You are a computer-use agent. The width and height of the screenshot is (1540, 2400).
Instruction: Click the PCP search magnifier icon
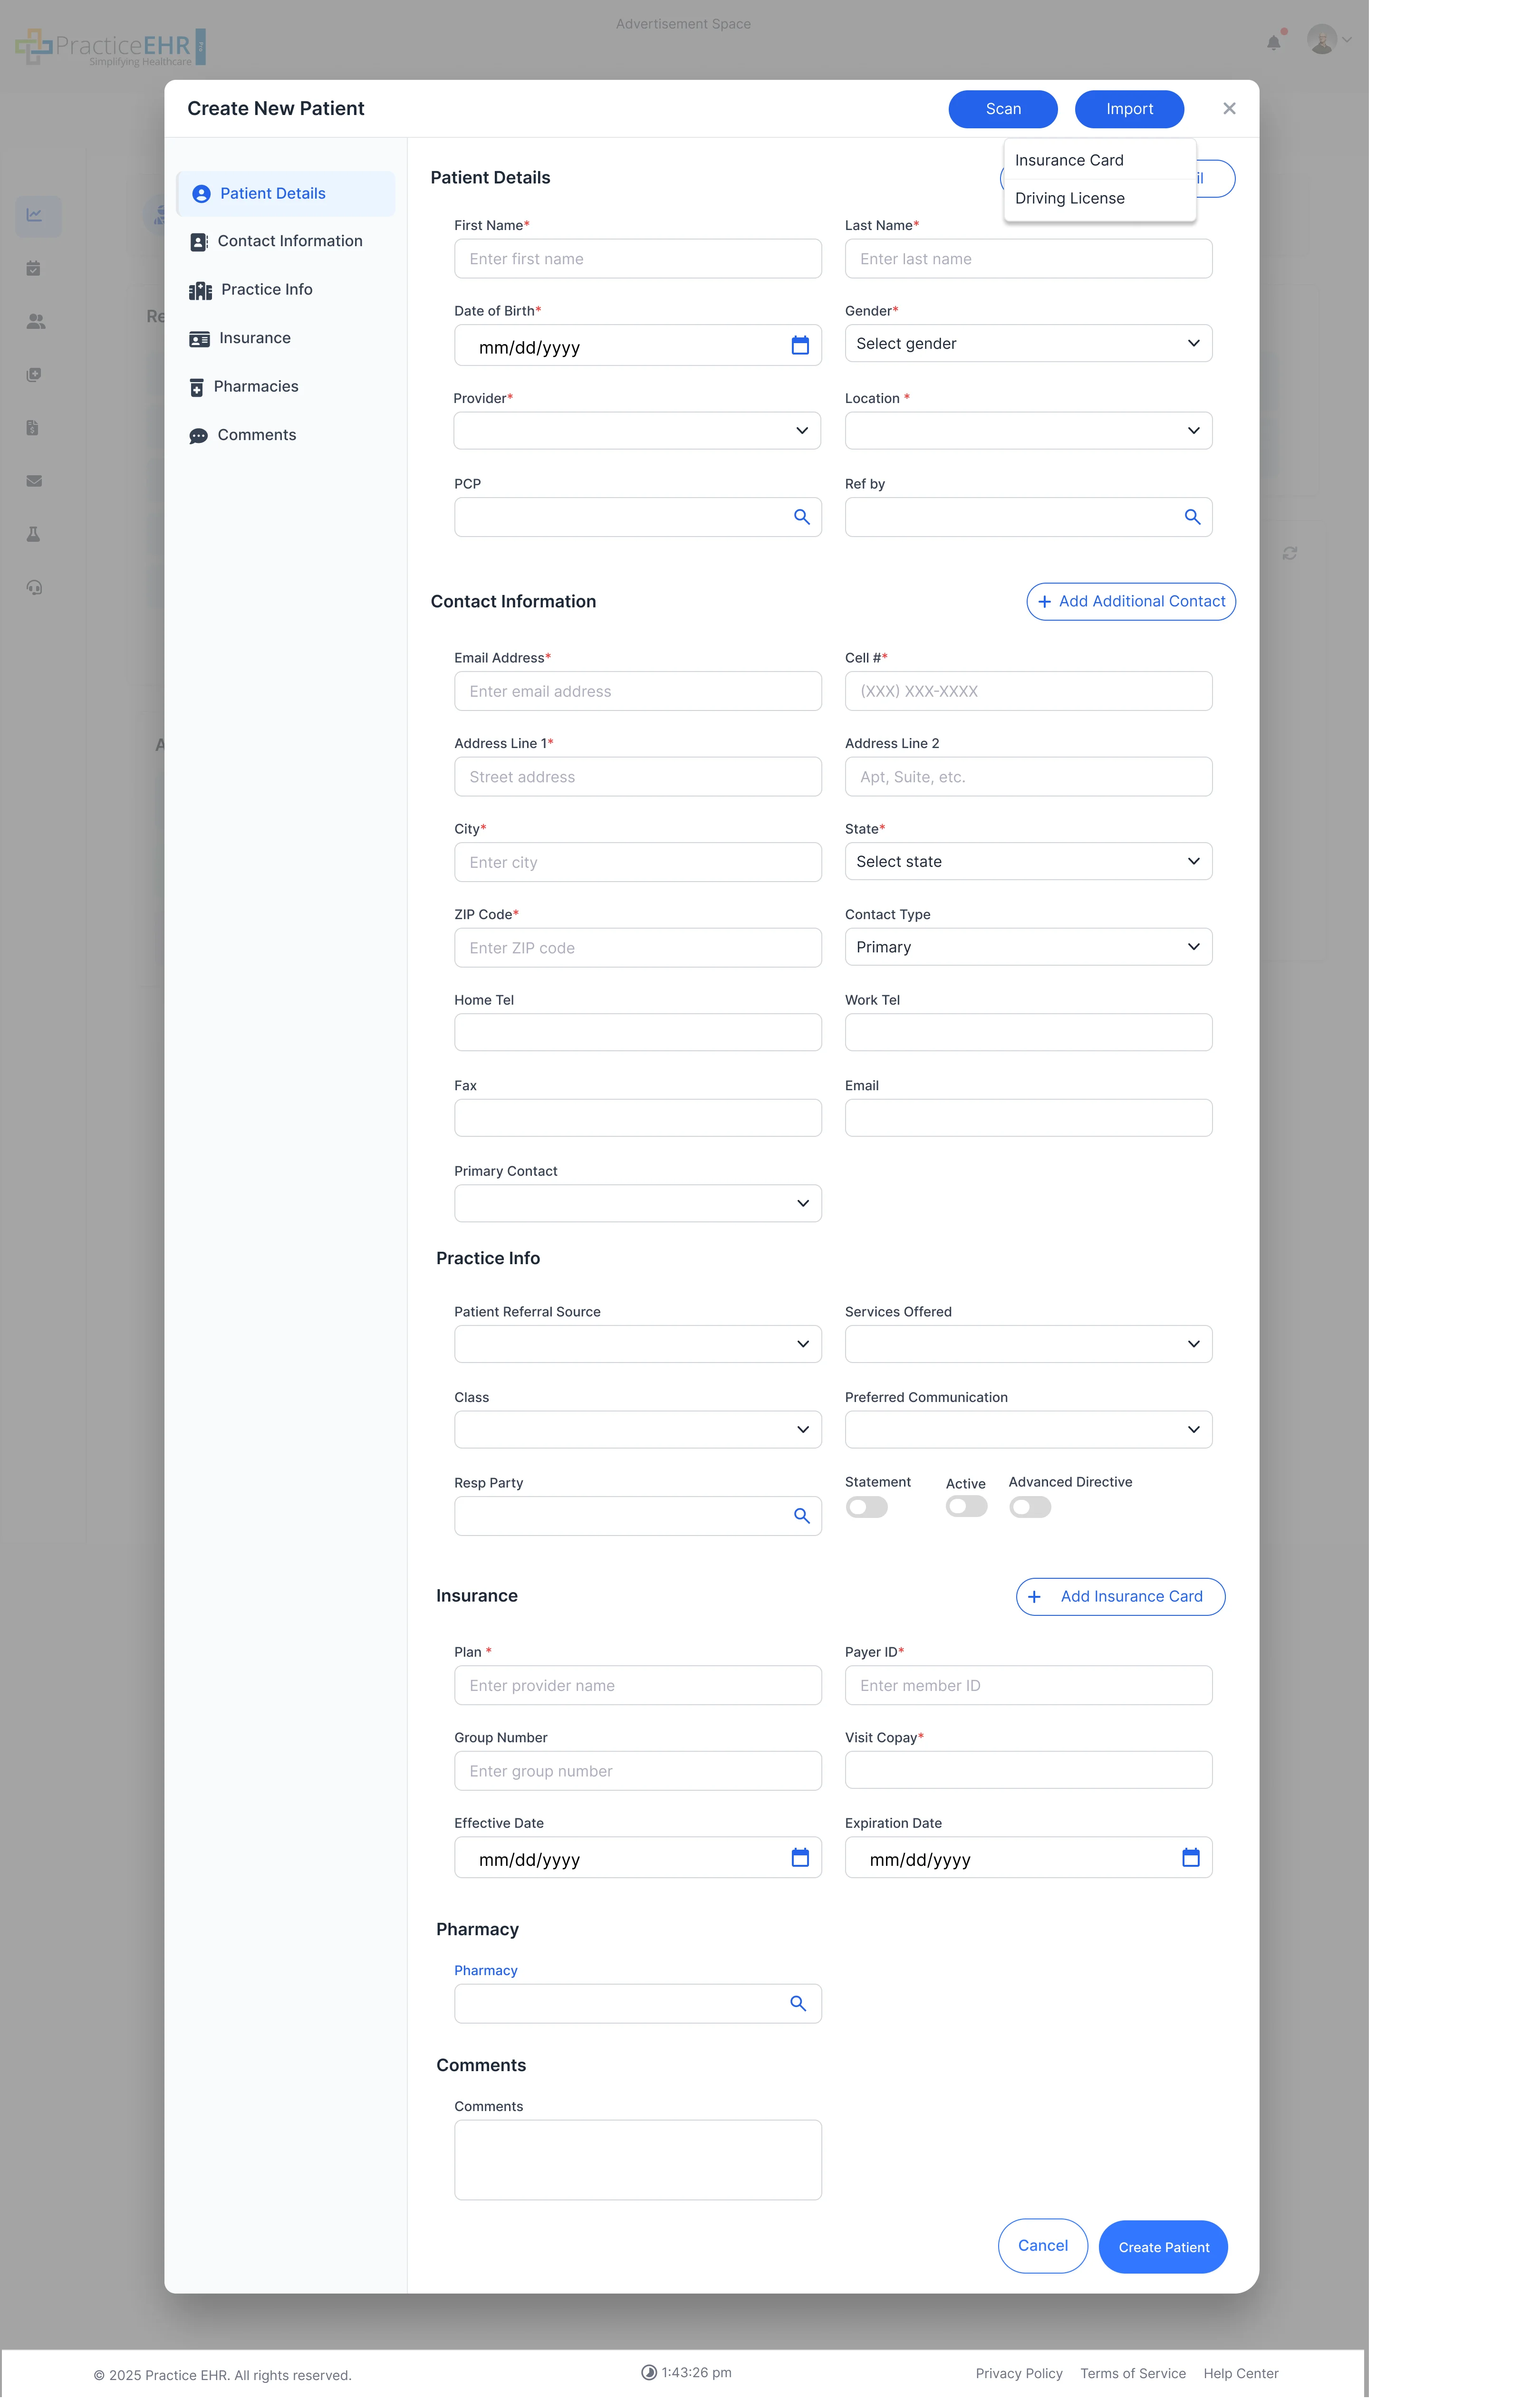coord(801,517)
